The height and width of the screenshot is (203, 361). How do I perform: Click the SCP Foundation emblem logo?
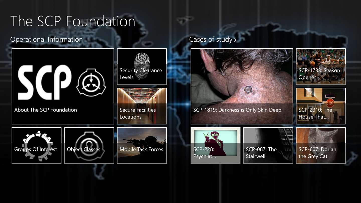91,82
